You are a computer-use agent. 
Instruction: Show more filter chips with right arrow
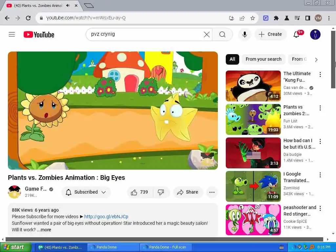316,60
